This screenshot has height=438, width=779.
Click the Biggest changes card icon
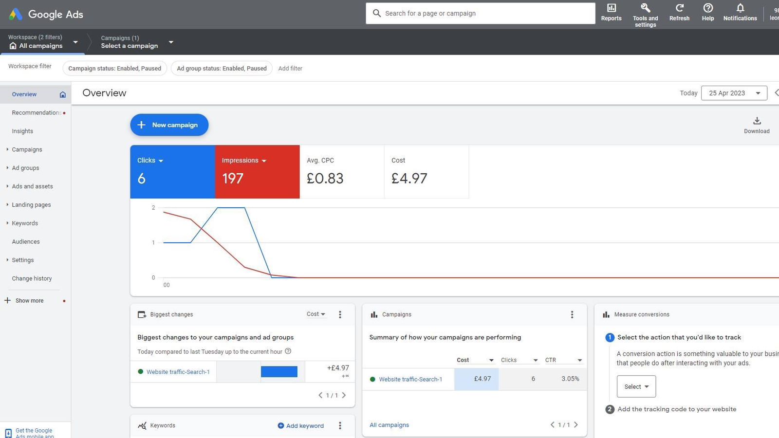tap(142, 314)
